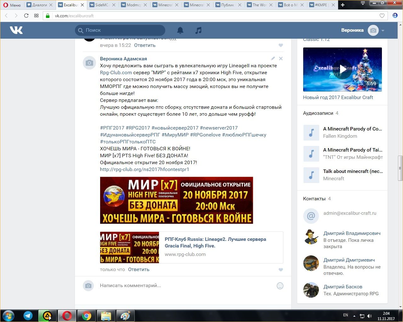Reply to the comment posted только что
The width and height of the screenshot is (403, 322).
[139, 269]
